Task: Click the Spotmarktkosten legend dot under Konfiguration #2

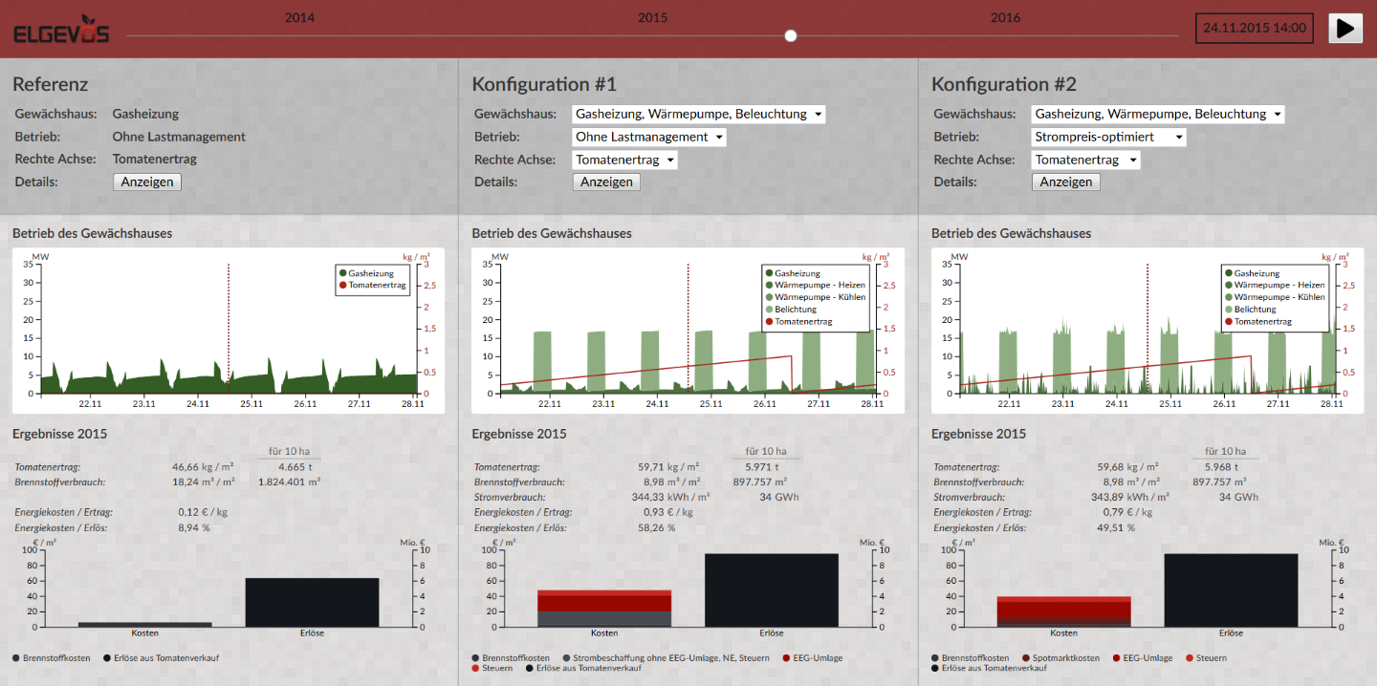Action: coord(1025,658)
